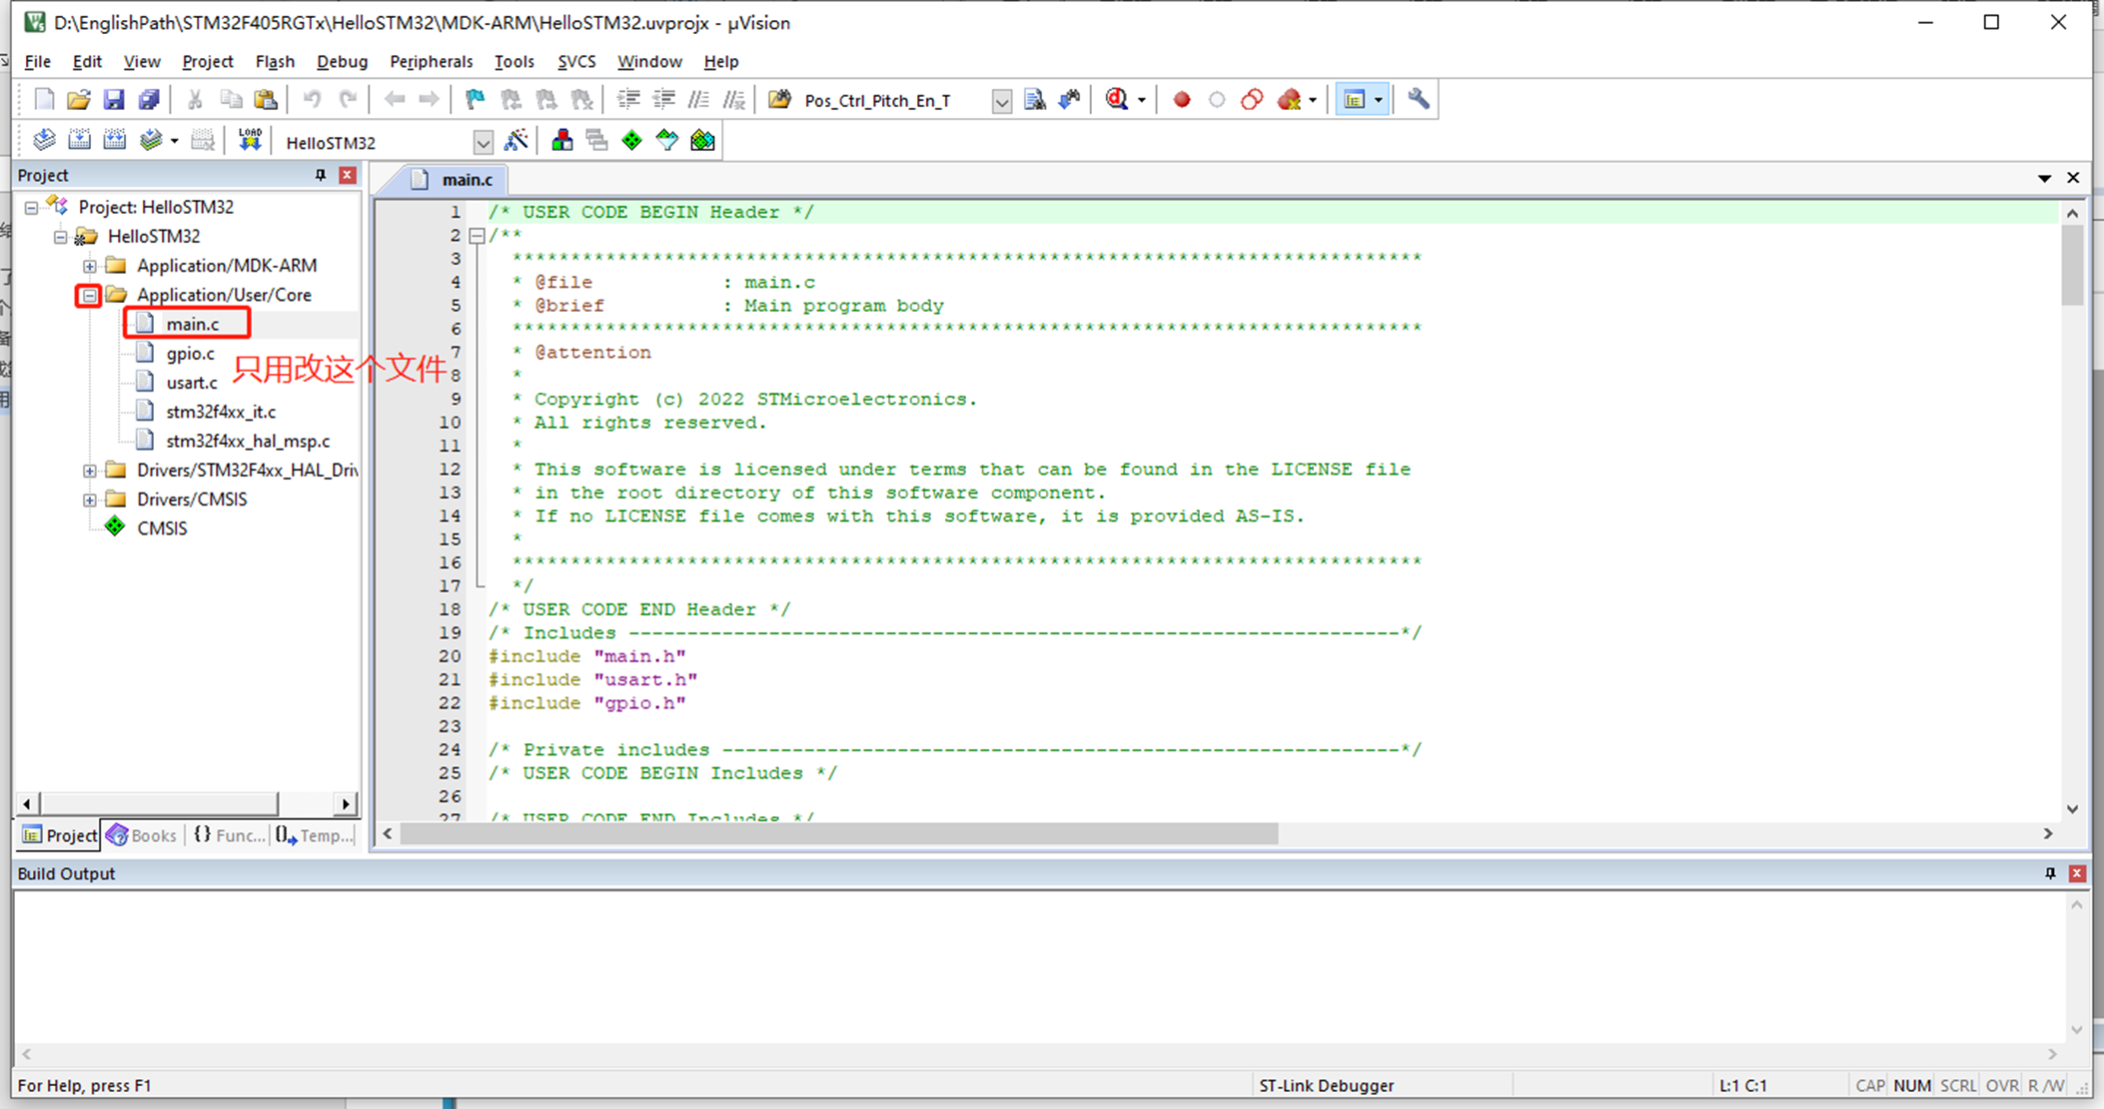This screenshot has width=2104, height=1109.
Task: Undo the last edit
Action: [x=312, y=100]
